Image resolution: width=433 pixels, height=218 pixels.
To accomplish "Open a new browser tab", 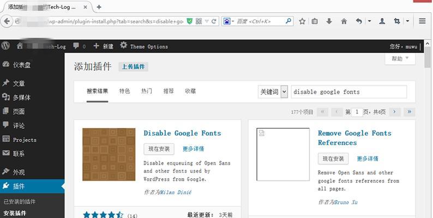I will coord(99,7).
